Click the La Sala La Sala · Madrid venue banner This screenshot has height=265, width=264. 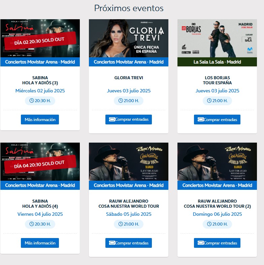coord(217,62)
